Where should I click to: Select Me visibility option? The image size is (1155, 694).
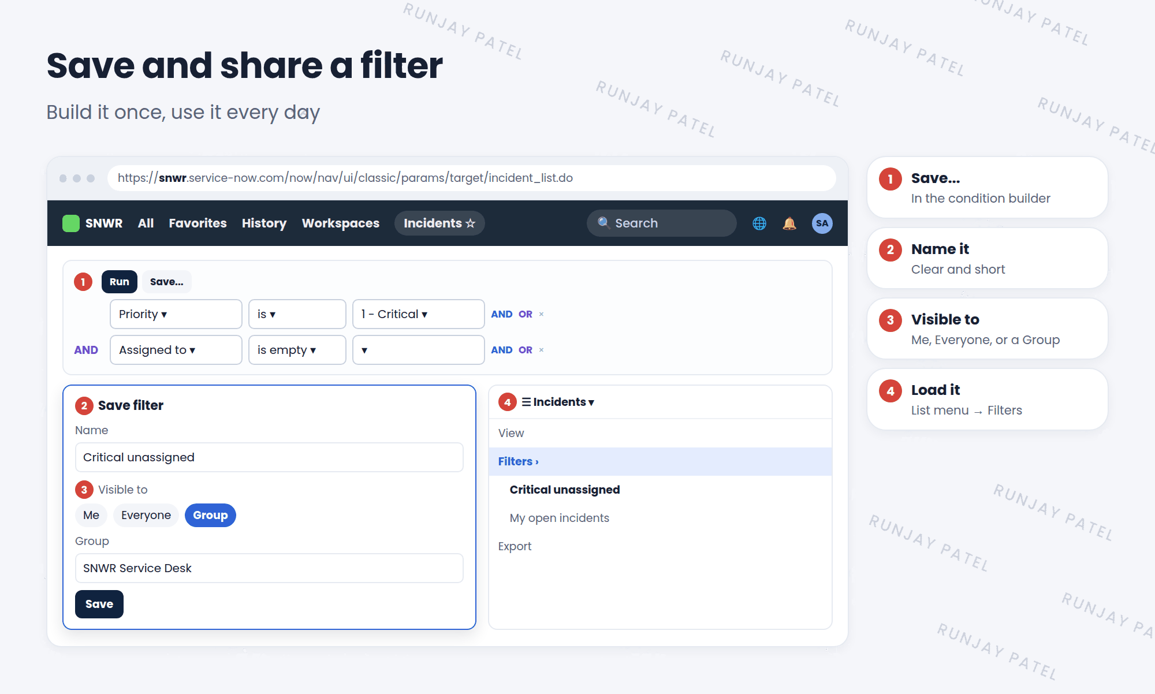point(91,515)
